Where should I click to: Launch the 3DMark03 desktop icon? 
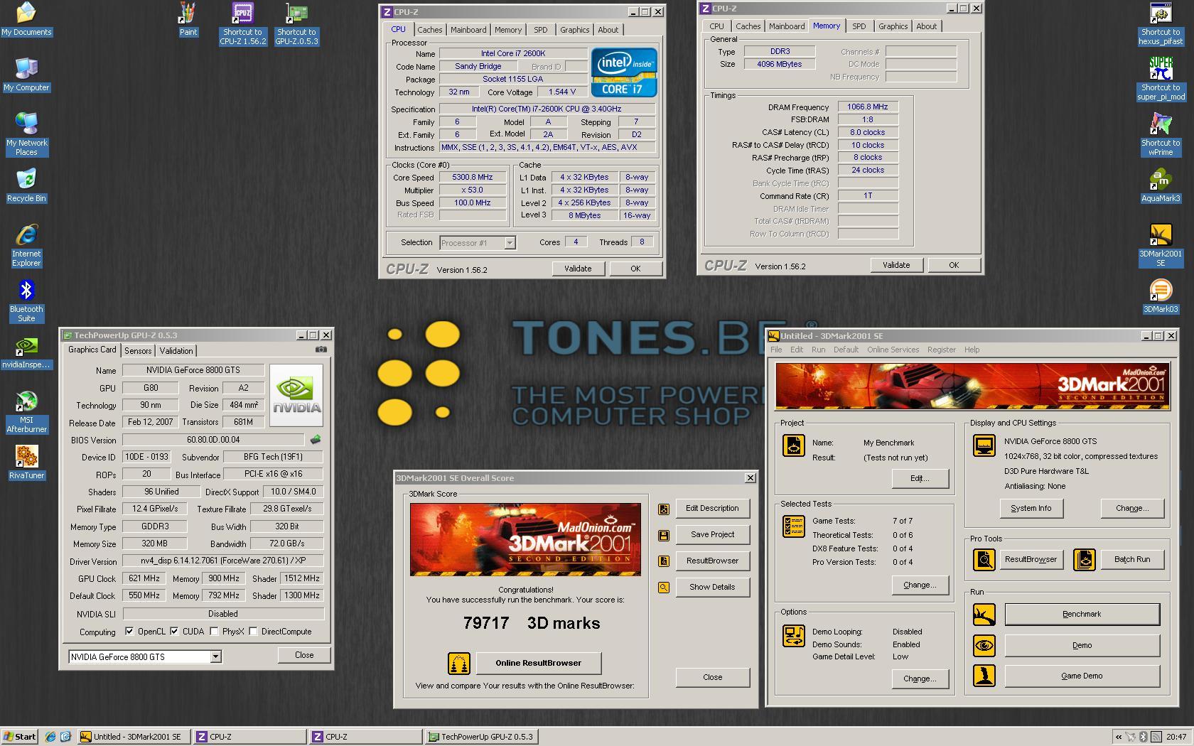(x=1161, y=297)
